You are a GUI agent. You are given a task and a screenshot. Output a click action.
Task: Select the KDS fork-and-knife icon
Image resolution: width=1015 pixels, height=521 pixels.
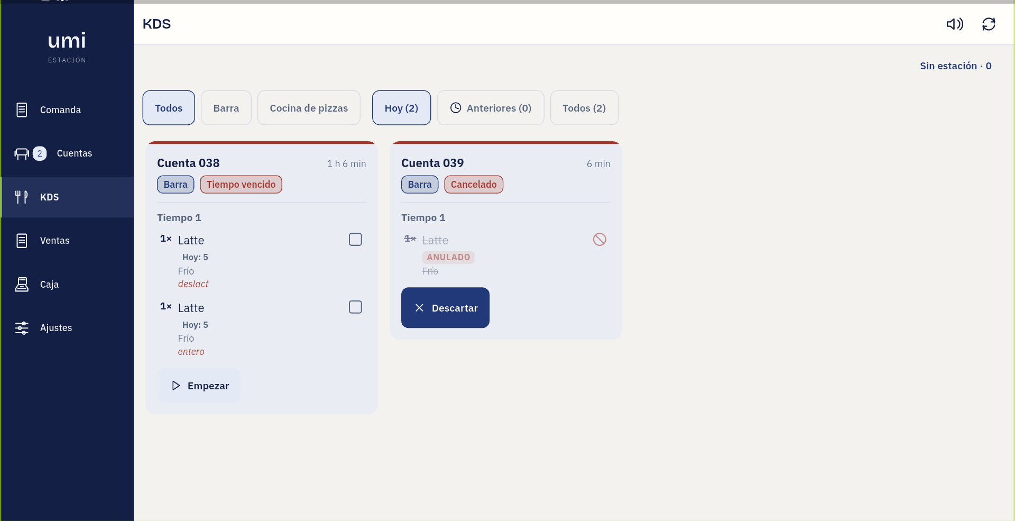click(x=22, y=197)
